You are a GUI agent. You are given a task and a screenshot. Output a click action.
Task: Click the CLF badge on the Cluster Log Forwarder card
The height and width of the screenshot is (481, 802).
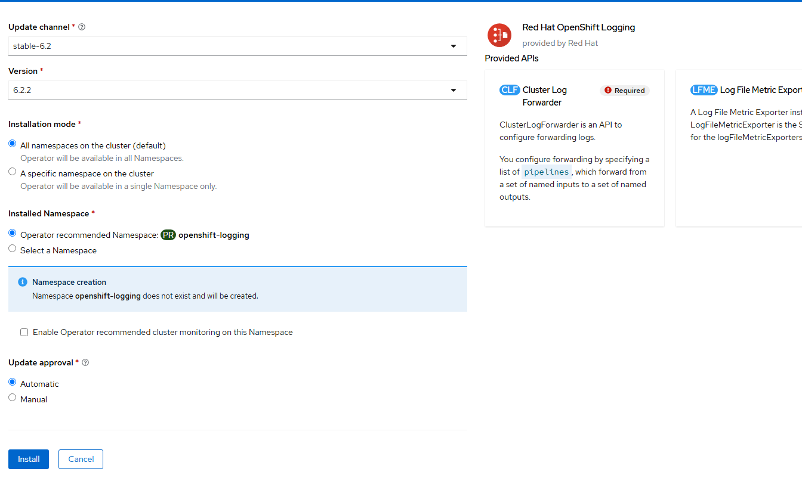coord(510,90)
